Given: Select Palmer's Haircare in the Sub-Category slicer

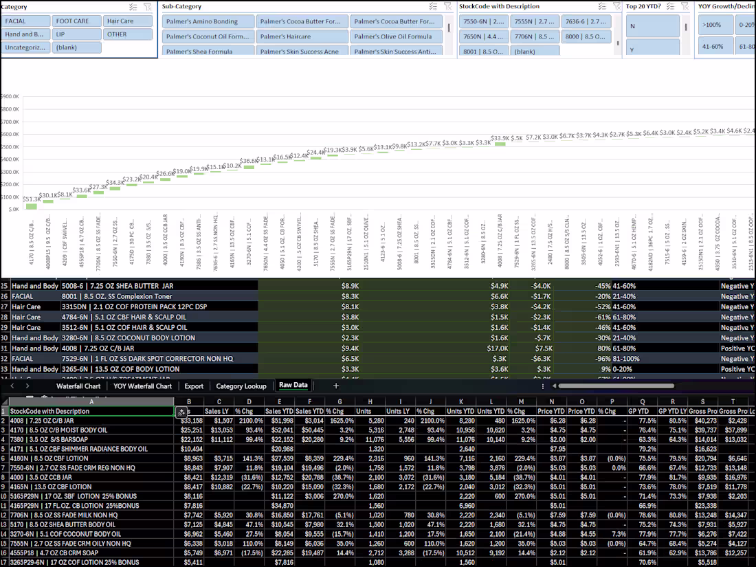Looking at the screenshot, I should pyautogui.click(x=300, y=35).
